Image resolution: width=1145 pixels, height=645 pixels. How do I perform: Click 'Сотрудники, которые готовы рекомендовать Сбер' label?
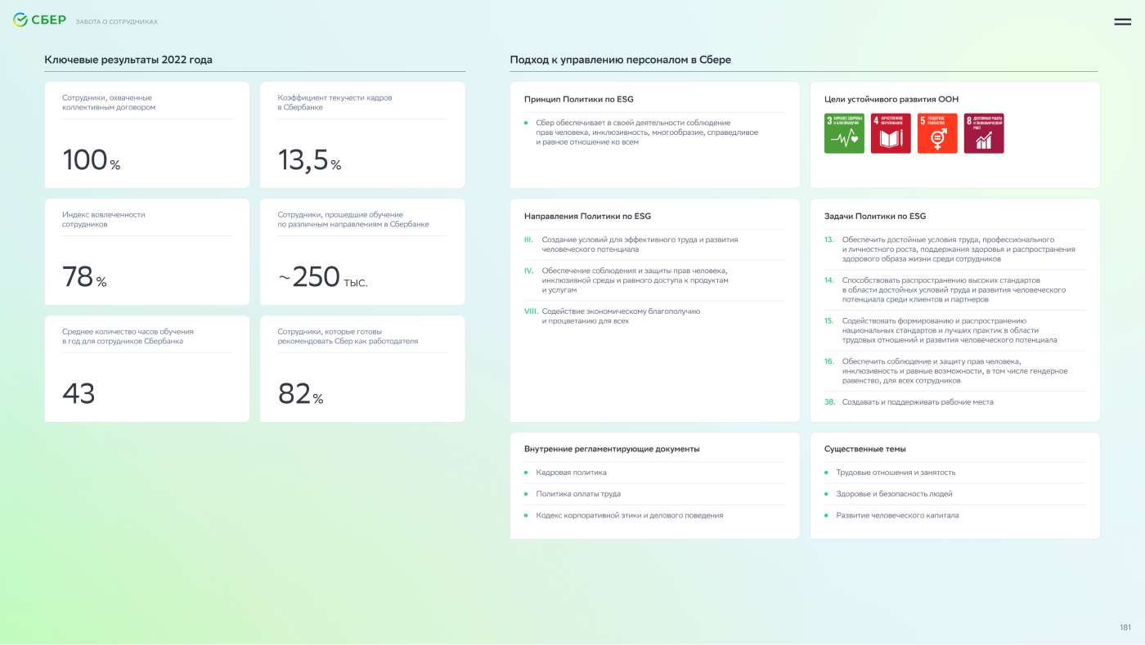coord(348,336)
